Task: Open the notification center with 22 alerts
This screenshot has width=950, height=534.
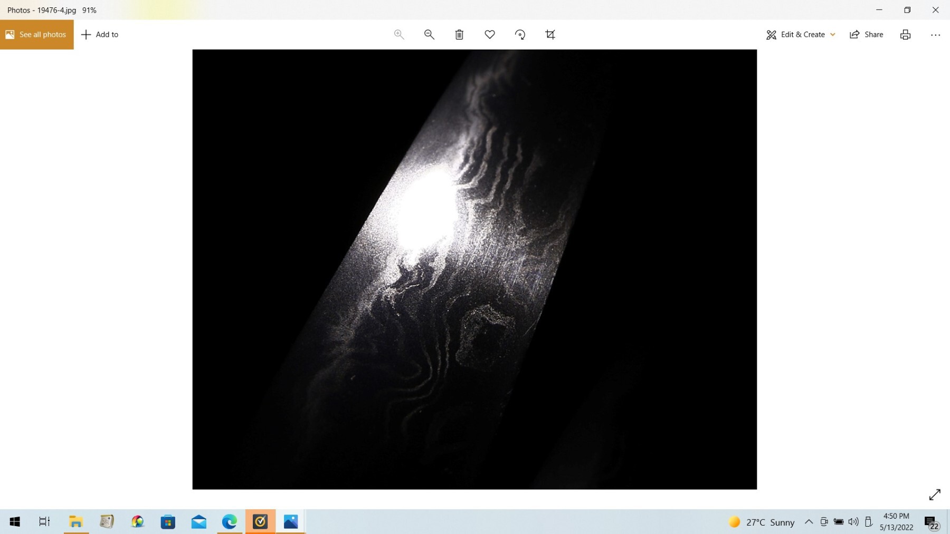Action: pos(932,522)
